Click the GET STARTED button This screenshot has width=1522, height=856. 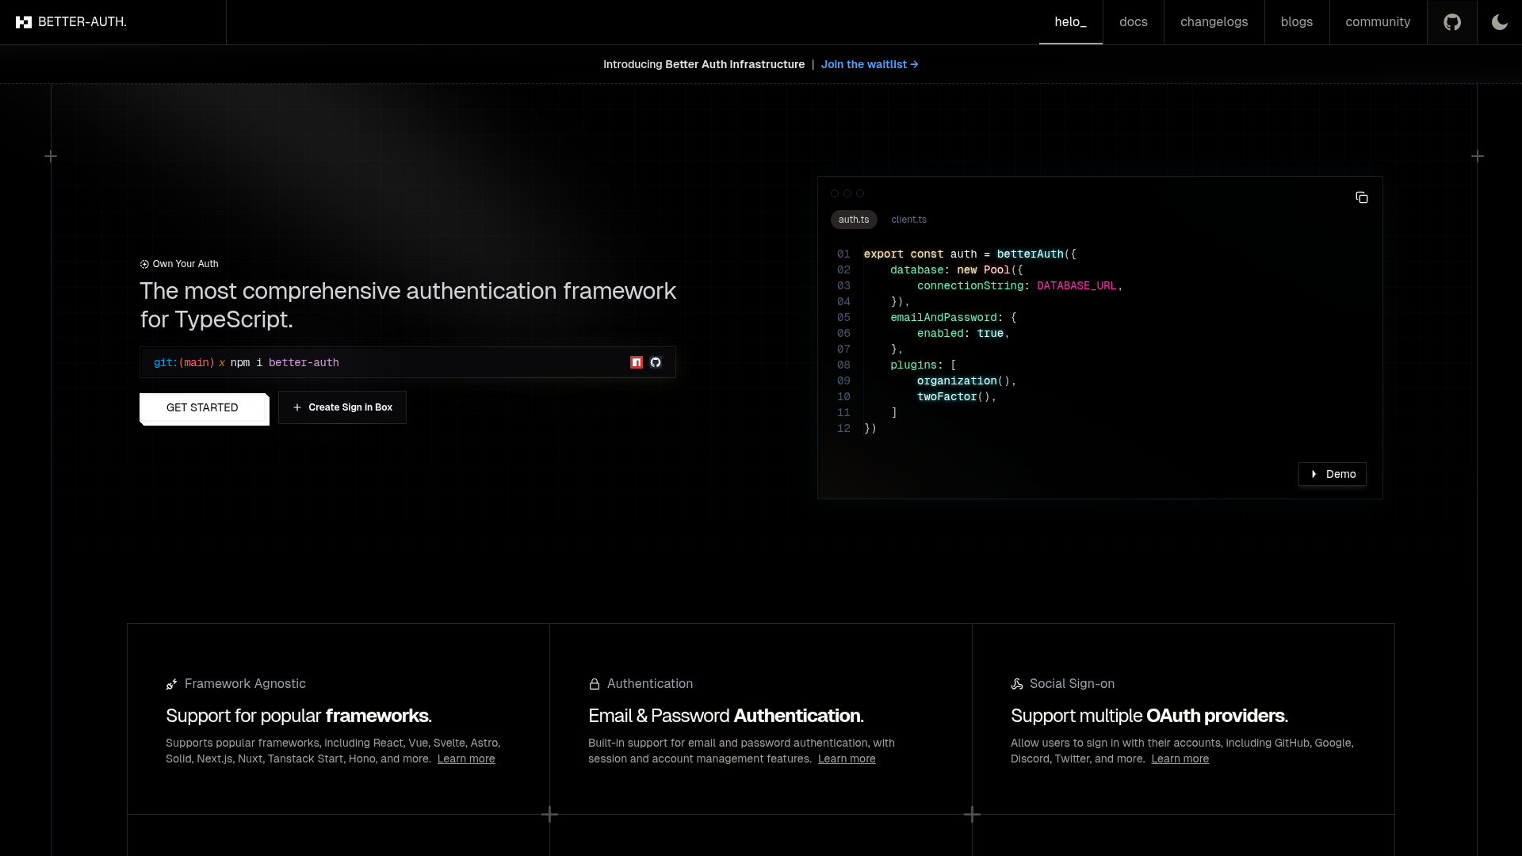pos(202,407)
